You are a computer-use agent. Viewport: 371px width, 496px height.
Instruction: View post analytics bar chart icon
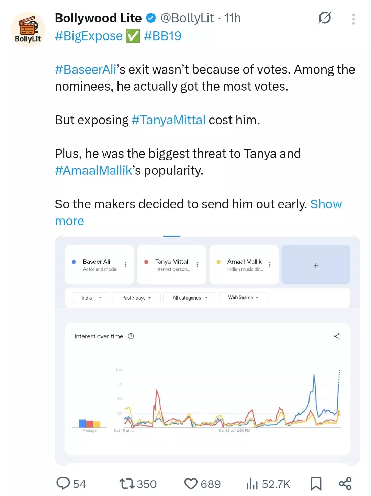252,484
